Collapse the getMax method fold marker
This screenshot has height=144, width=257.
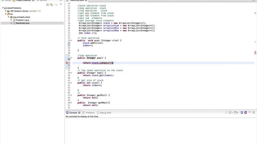click(x=71, y=103)
